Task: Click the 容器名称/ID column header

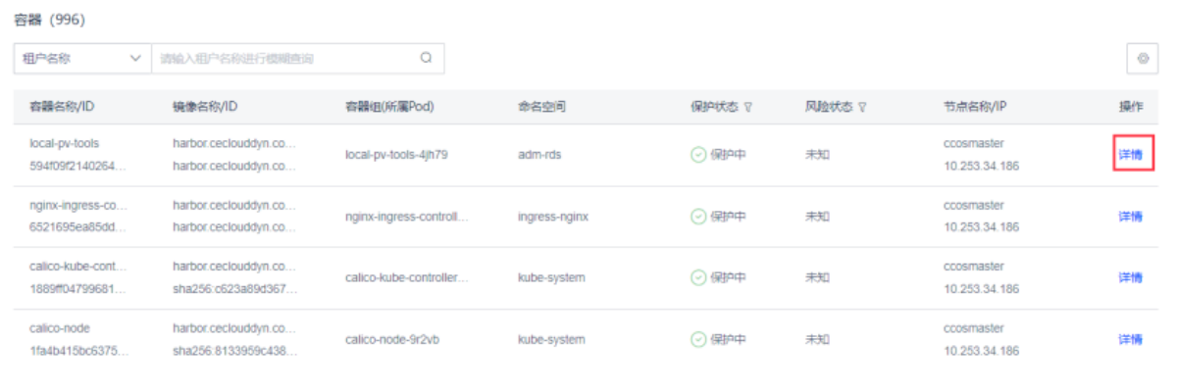Action: click(x=62, y=107)
